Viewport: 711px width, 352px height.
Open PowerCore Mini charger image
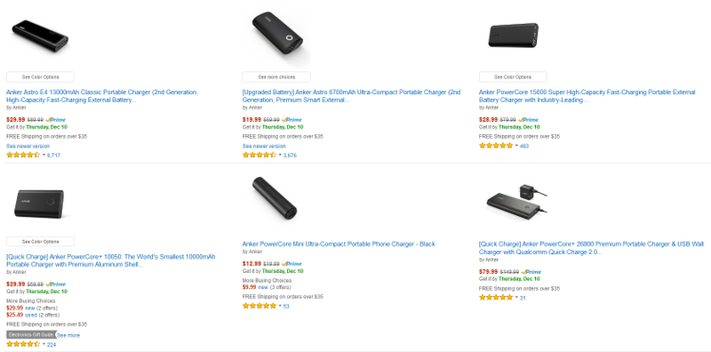tap(275, 197)
